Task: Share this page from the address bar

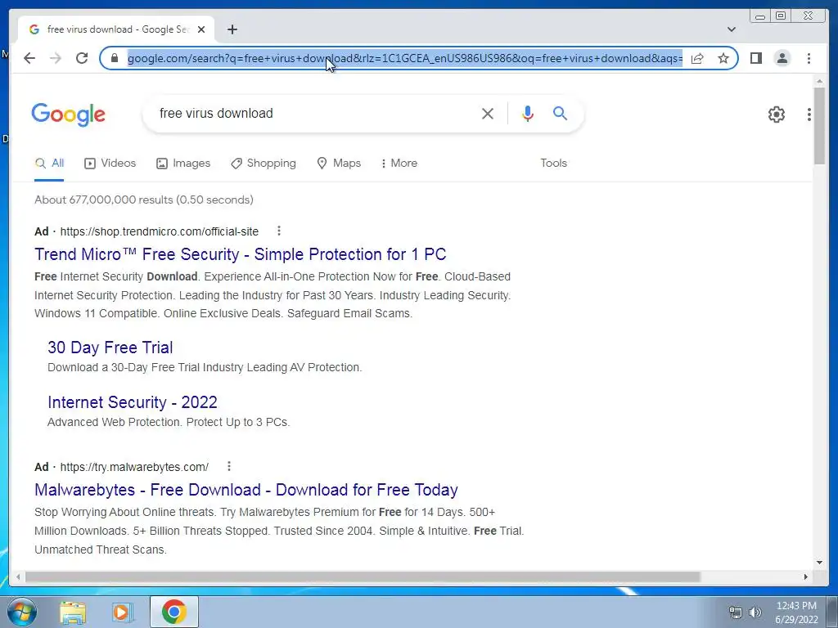Action: (697, 58)
